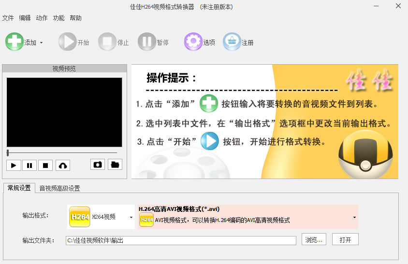Open the 编辑 menu
This screenshot has width=408, height=264.
click(x=25, y=18)
